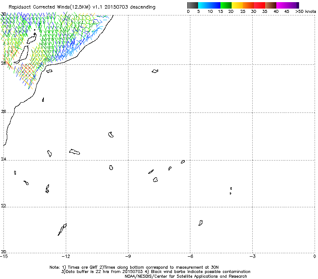The image size is (318, 279).
Task: Click the "0" longitude label at the bottom right
Action: pos(315,257)
